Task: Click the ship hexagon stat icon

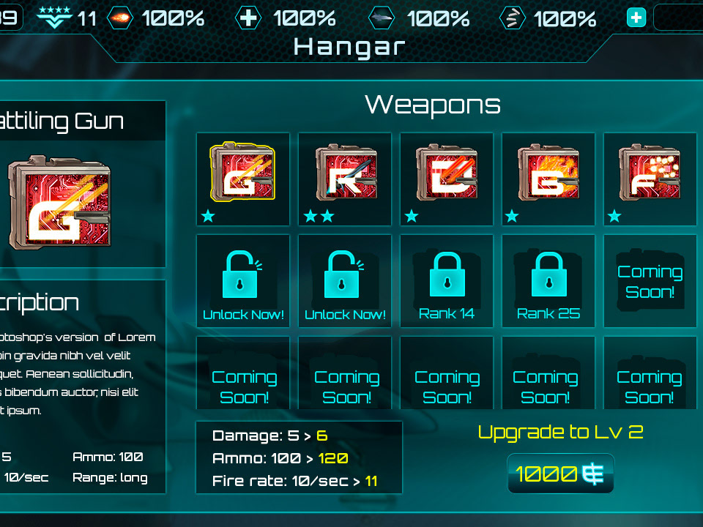Action: (381, 18)
